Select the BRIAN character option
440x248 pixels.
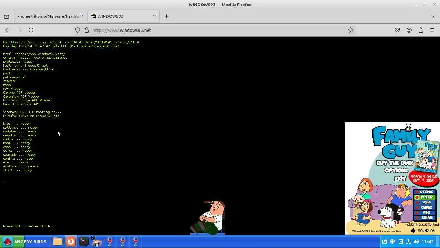point(425,218)
